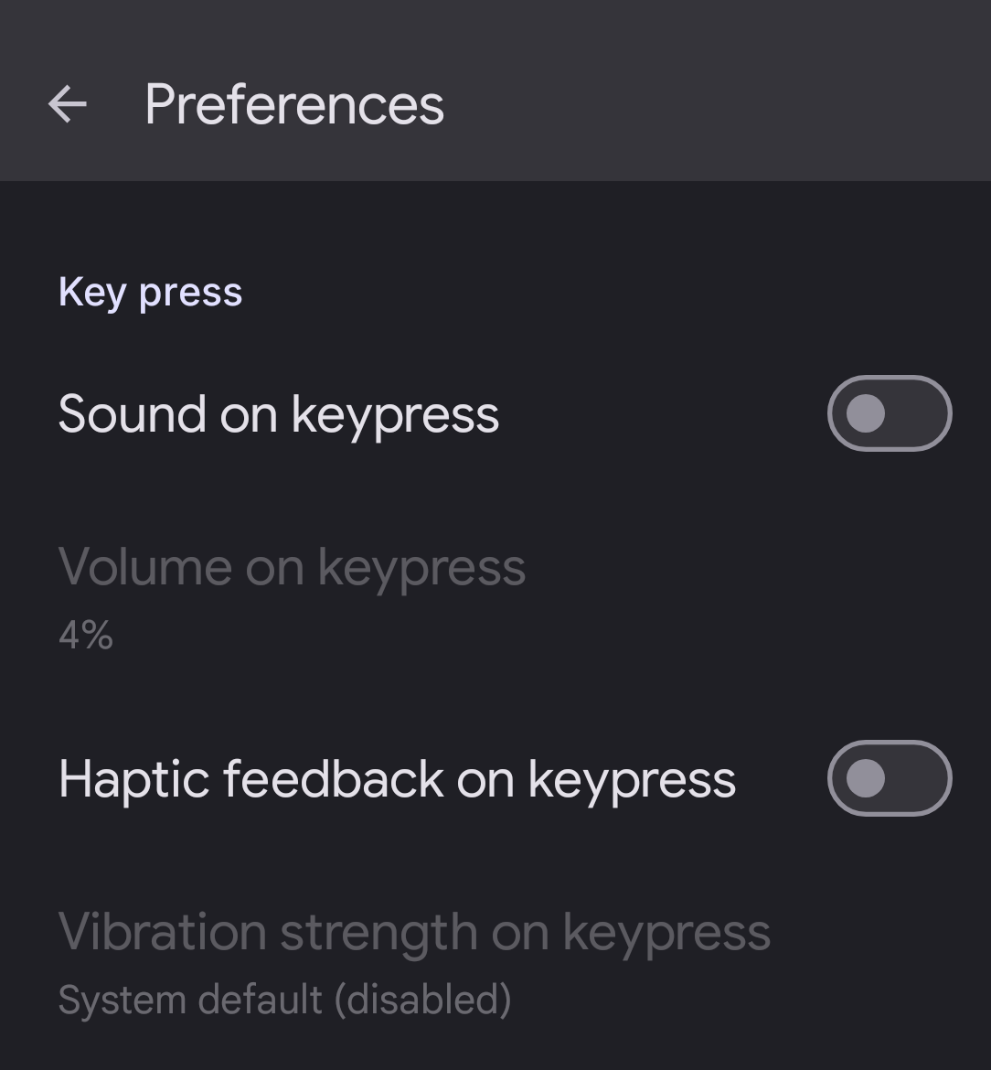Screen dimensions: 991x1070
Task: Click the word "Volume" in the volume setting
Action: (x=144, y=567)
